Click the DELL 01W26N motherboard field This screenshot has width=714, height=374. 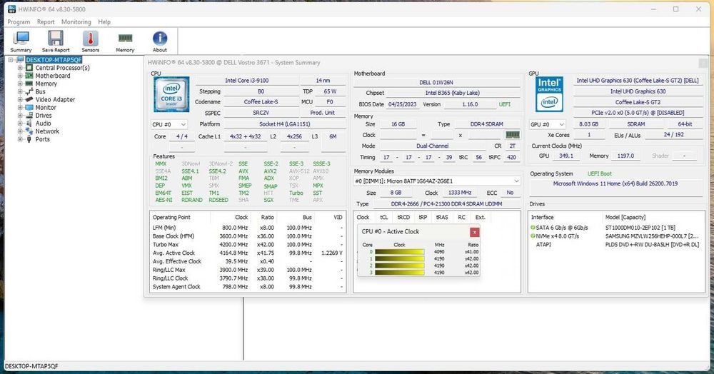point(436,82)
